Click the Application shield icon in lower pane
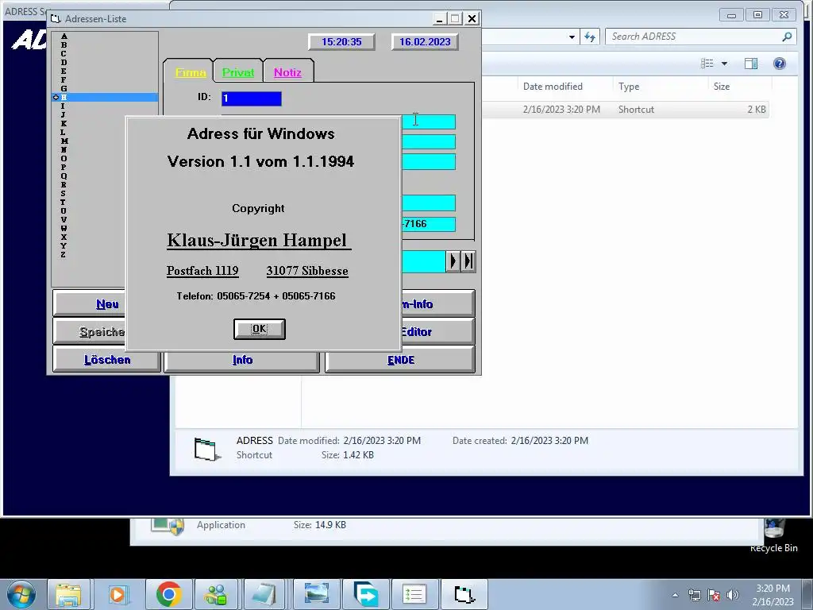Screen dimensions: 813x610 168,526
